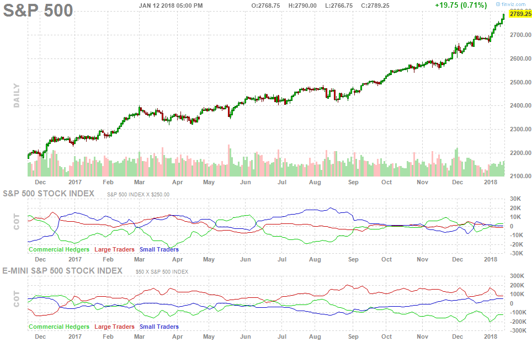
Task: Click the Sep label under the price chart
Action: [353, 182]
